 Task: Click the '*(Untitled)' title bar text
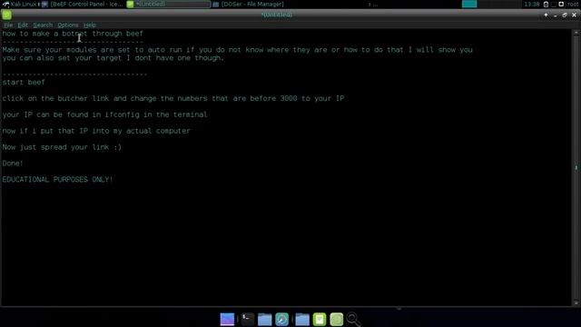pyautogui.click(x=276, y=15)
